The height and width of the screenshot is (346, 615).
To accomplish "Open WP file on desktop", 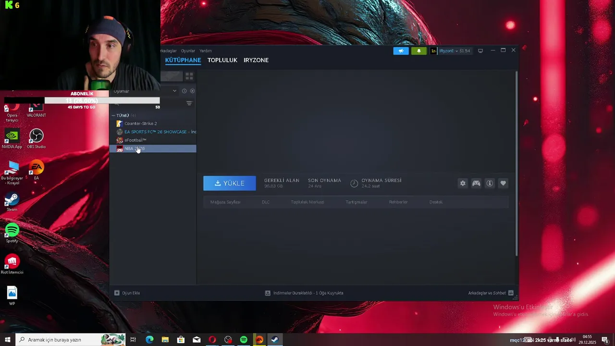I will 12,296.
